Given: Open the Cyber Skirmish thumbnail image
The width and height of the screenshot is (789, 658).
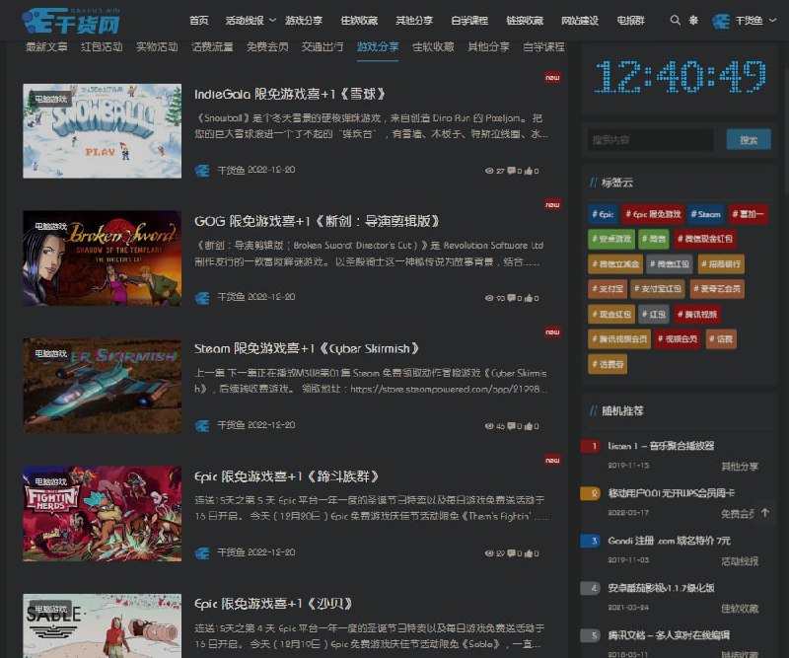Looking at the screenshot, I should point(103,386).
